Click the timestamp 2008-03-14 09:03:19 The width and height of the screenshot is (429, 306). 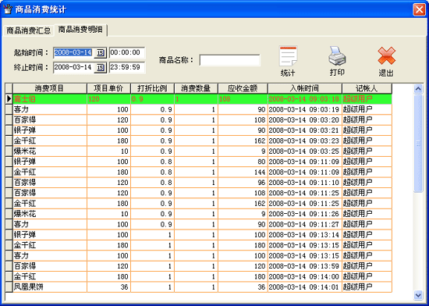coord(304,109)
